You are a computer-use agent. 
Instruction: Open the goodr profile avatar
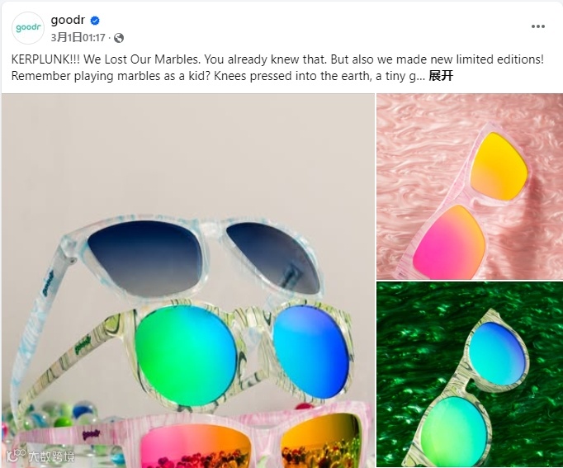[28, 28]
